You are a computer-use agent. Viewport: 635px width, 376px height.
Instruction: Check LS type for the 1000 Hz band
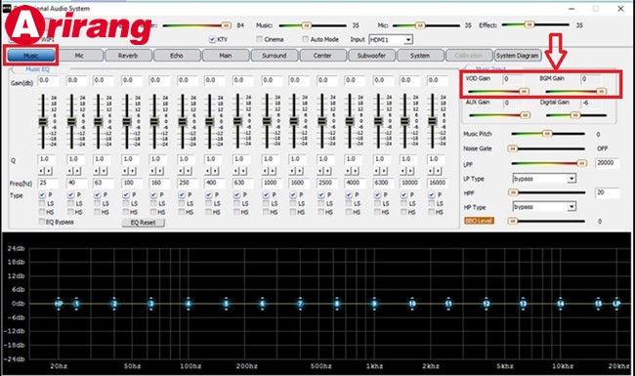click(x=266, y=203)
